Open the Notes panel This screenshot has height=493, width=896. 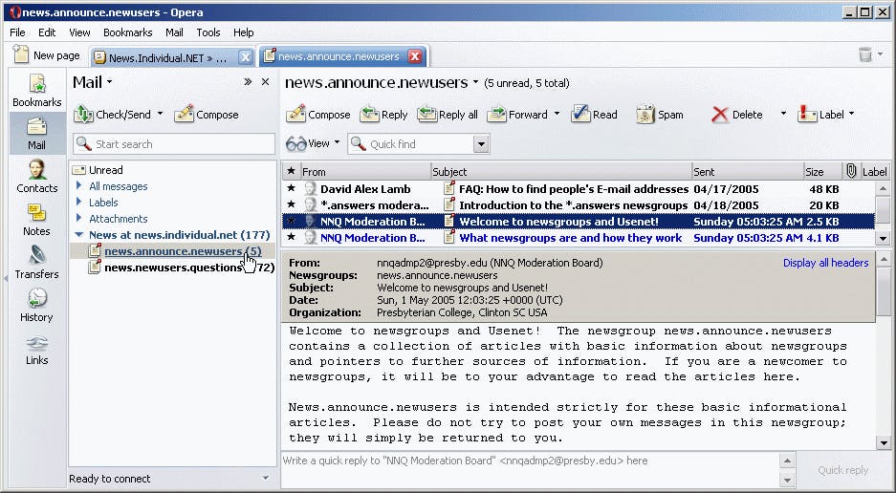(x=36, y=219)
